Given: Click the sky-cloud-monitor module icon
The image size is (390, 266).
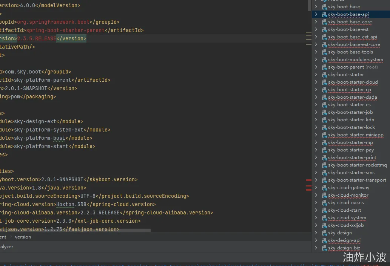Looking at the screenshot, I should tap(324, 195).
